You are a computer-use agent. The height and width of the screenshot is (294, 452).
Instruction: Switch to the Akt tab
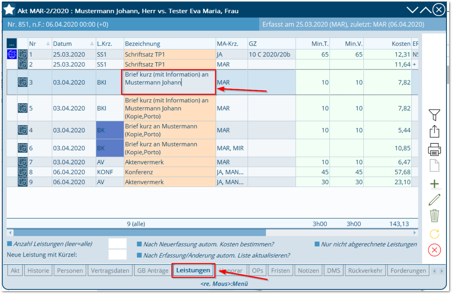click(x=15, y=271)
